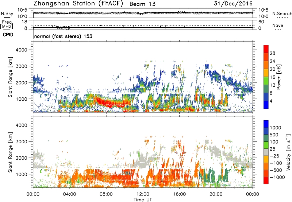Click the 'Freq. [MHz]' label
292x202 pixels.
point(7,24)
